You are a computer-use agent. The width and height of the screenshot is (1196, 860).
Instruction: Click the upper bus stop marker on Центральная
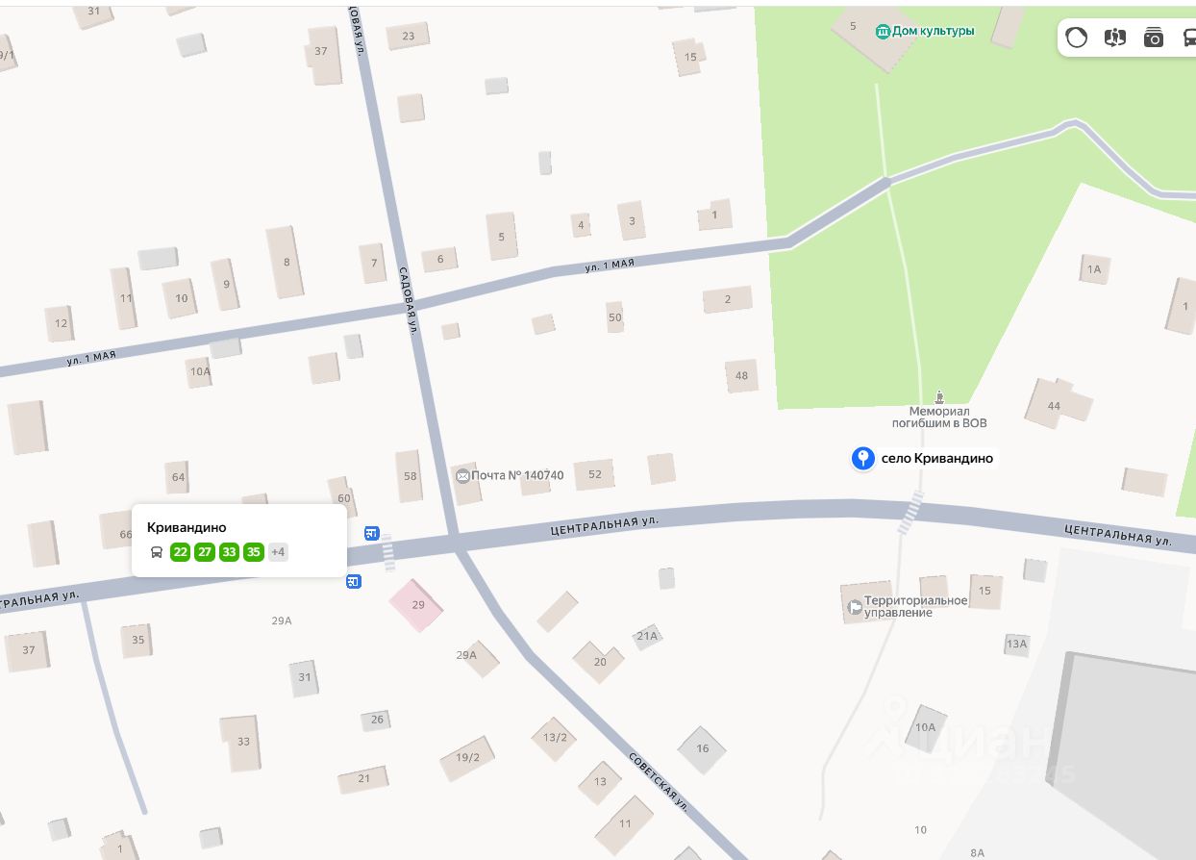372,532
